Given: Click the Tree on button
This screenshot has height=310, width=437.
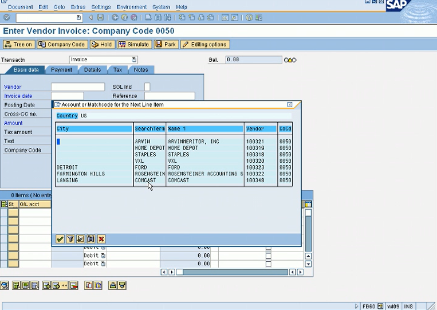Looking at the screenshot, I should click(19, 44).
